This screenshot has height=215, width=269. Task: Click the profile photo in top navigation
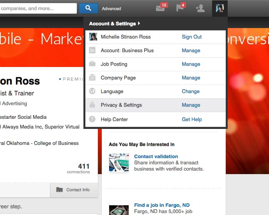click(220, 8)
